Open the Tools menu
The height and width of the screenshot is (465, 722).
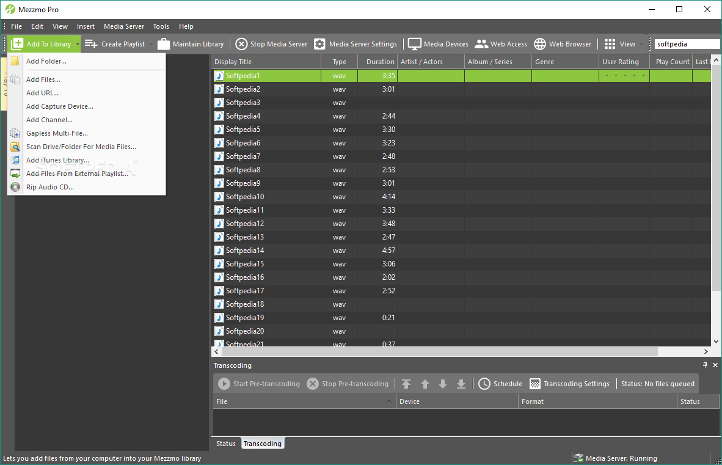pyautogui.click(x=161, y=26)
